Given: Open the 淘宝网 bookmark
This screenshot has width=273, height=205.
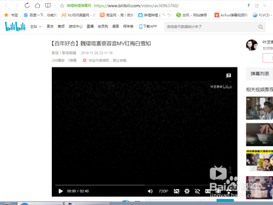Looking at the screenshot, I should (117, 15).
